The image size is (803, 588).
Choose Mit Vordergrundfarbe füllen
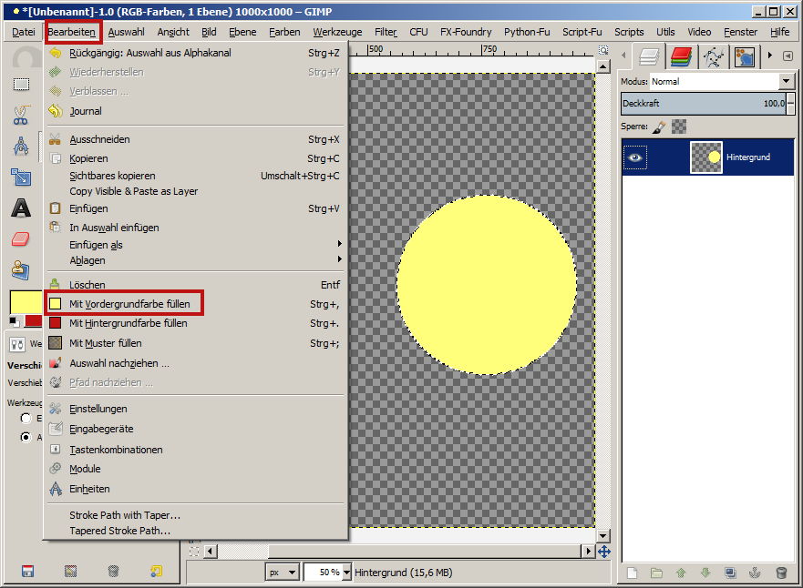pos(194,304)
